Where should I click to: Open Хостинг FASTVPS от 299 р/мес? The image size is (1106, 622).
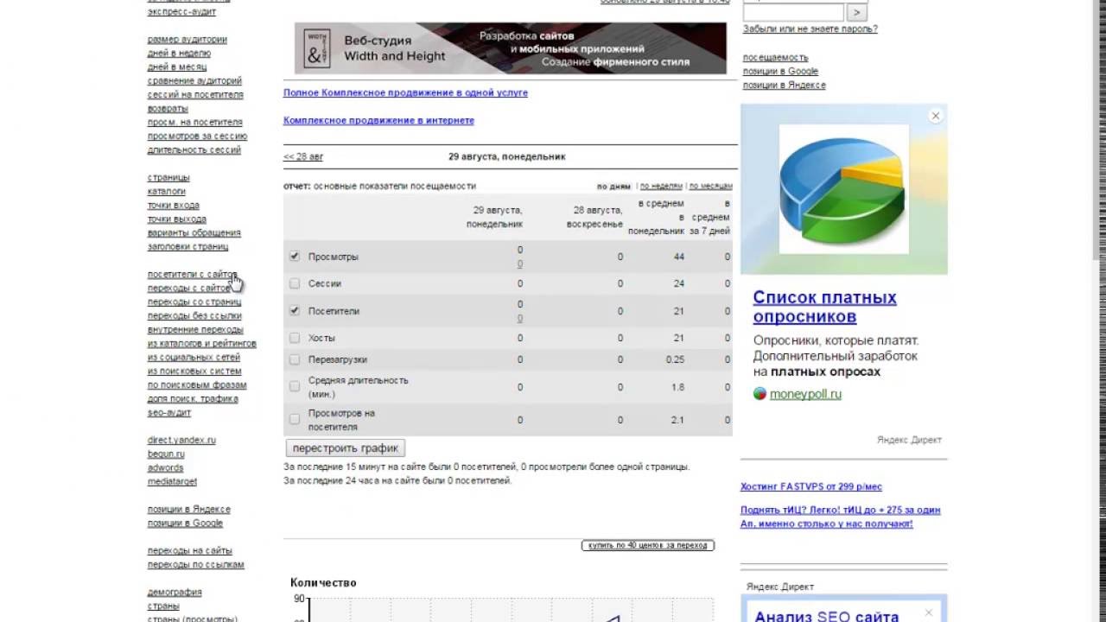tap(811, 486)
